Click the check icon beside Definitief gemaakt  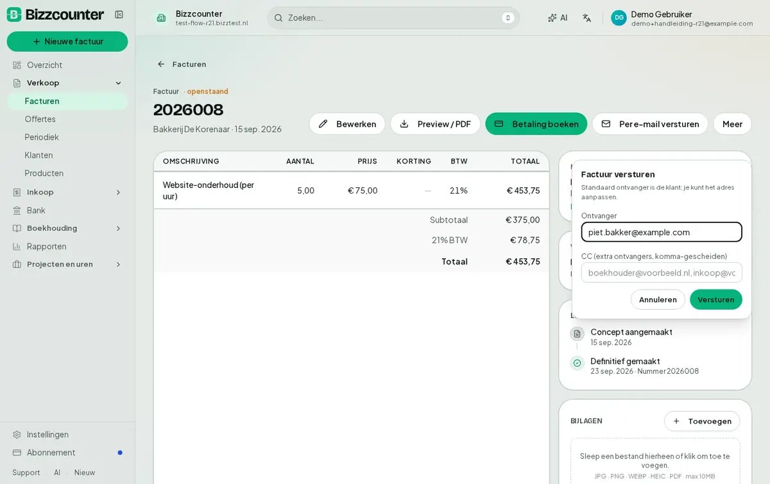point(577,363)
